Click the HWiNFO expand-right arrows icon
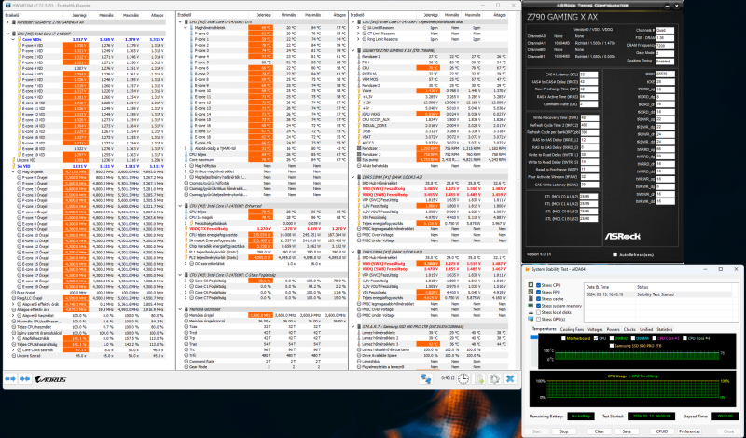Viewport: 746px width, 438px height. pos(25,379)
